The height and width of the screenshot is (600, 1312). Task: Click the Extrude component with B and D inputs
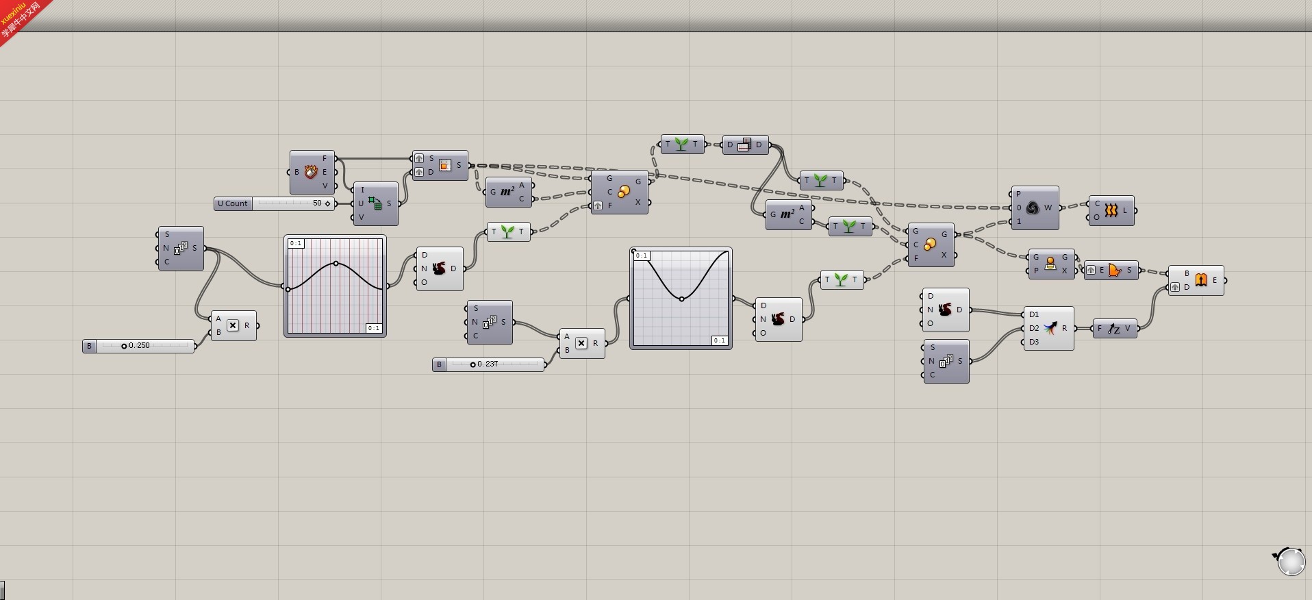[x=1196, y=280]
